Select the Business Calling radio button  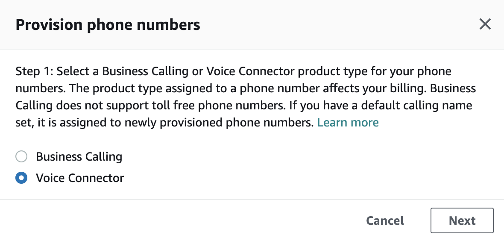coord(21,156)
